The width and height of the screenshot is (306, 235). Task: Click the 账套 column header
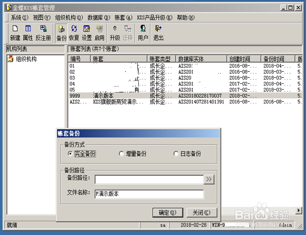(x=119, y=59)
